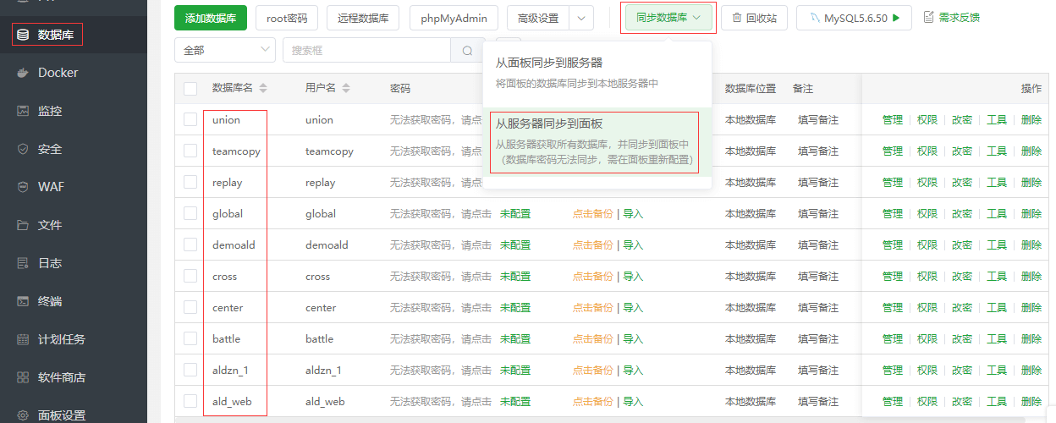Expand the arrow next to 高级设置
This screenshot has width=1056, height=423.
(580, 18)
